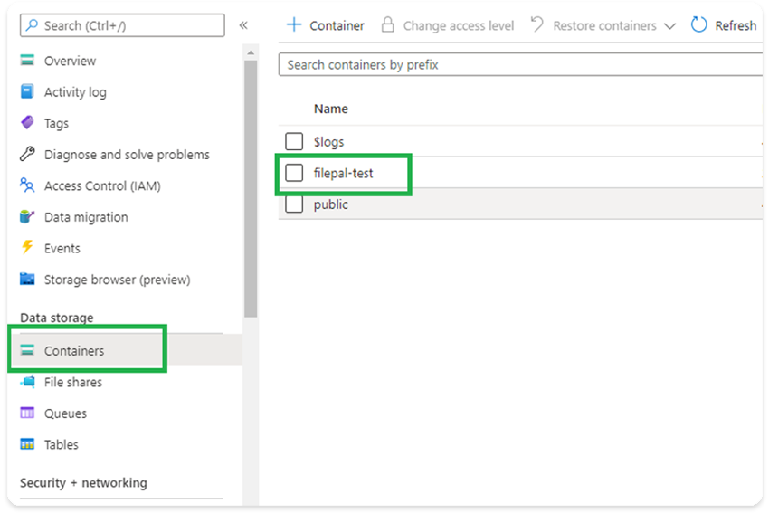Click the Search containers by prefix field
769x513 pixels.
(x=520, y=65)
